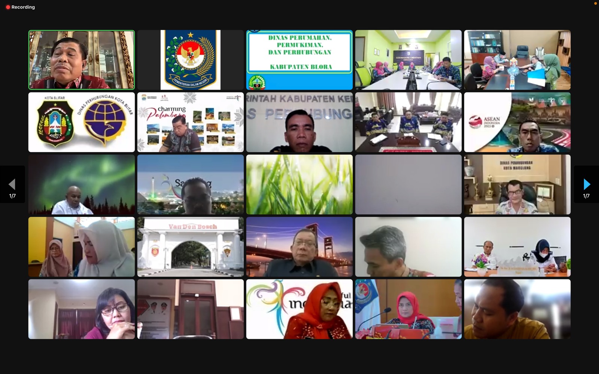Go to next gallery page with right arrow
The height and width of the screenshot is (374, 599).
click(x=586, y=184)
